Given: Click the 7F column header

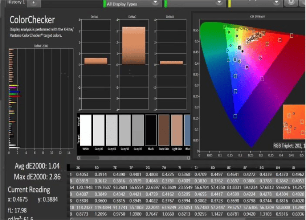Looking at the screenshot, I should point(131,168).
